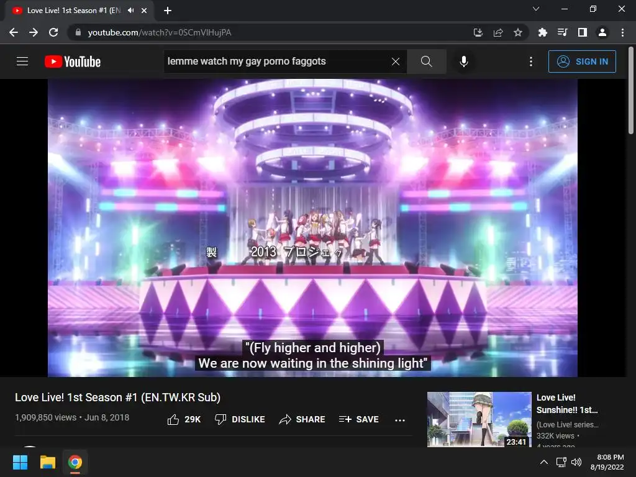Bookmark this tab with star icon
The image size is (636, 477).
[x=518, y=32]
